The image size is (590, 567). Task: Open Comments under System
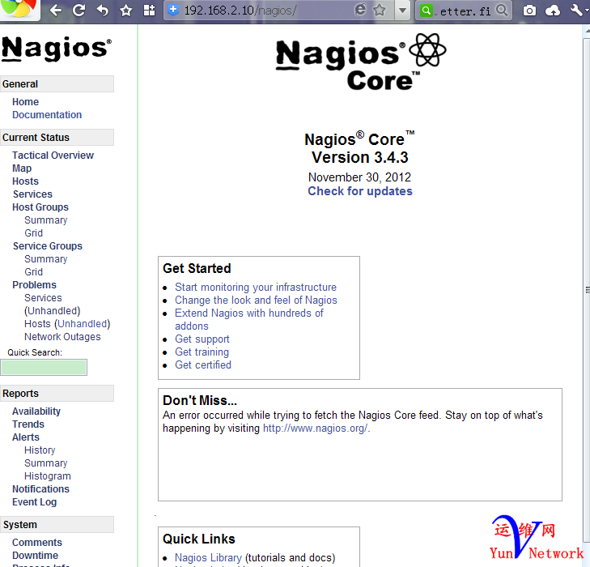pos(37,543)
